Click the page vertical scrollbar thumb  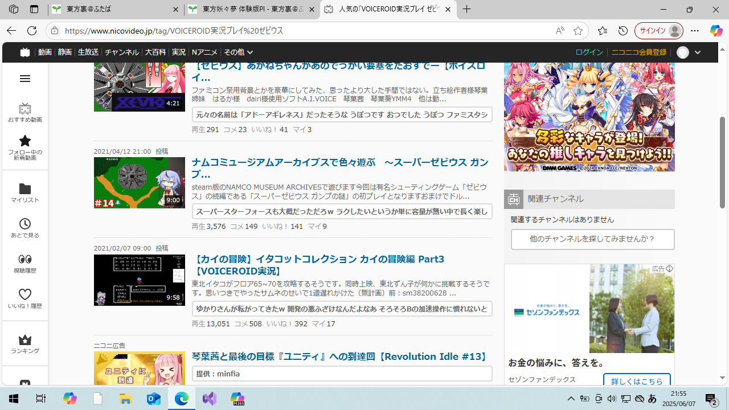pos(723,162)
